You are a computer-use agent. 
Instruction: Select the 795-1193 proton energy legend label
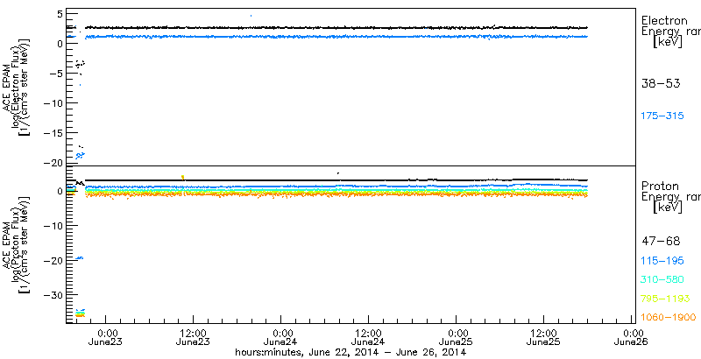[x=665, y=299]
